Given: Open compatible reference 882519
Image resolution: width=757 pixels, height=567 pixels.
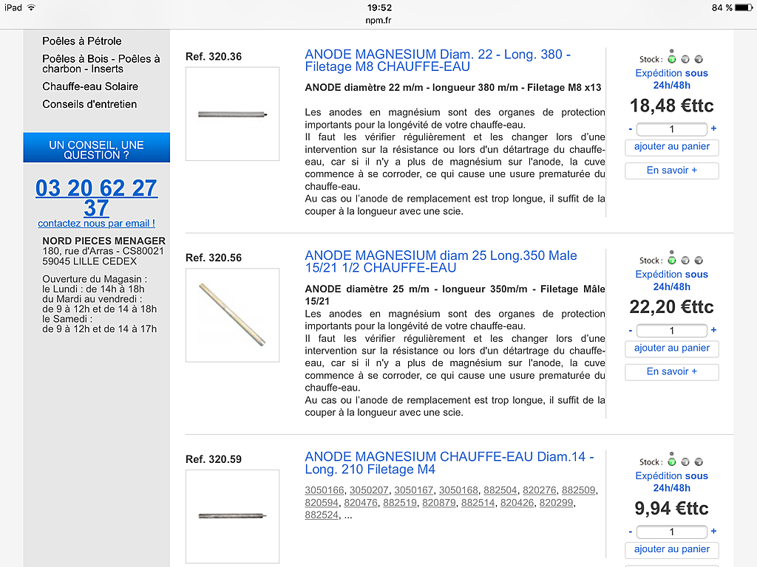Looking at the screenshot, I should [400, 503].
